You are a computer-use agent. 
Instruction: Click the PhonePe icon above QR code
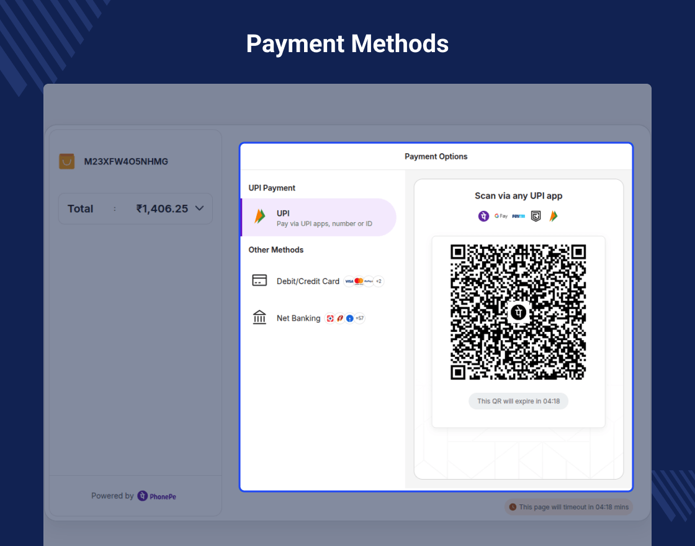(483, 216)
